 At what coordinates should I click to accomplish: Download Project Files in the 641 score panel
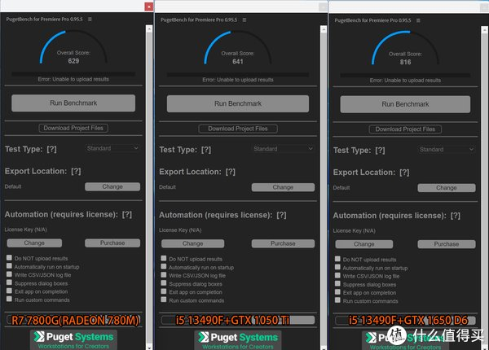coord(238,129)
